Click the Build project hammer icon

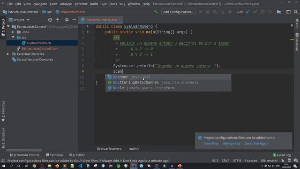pos(156,12)
